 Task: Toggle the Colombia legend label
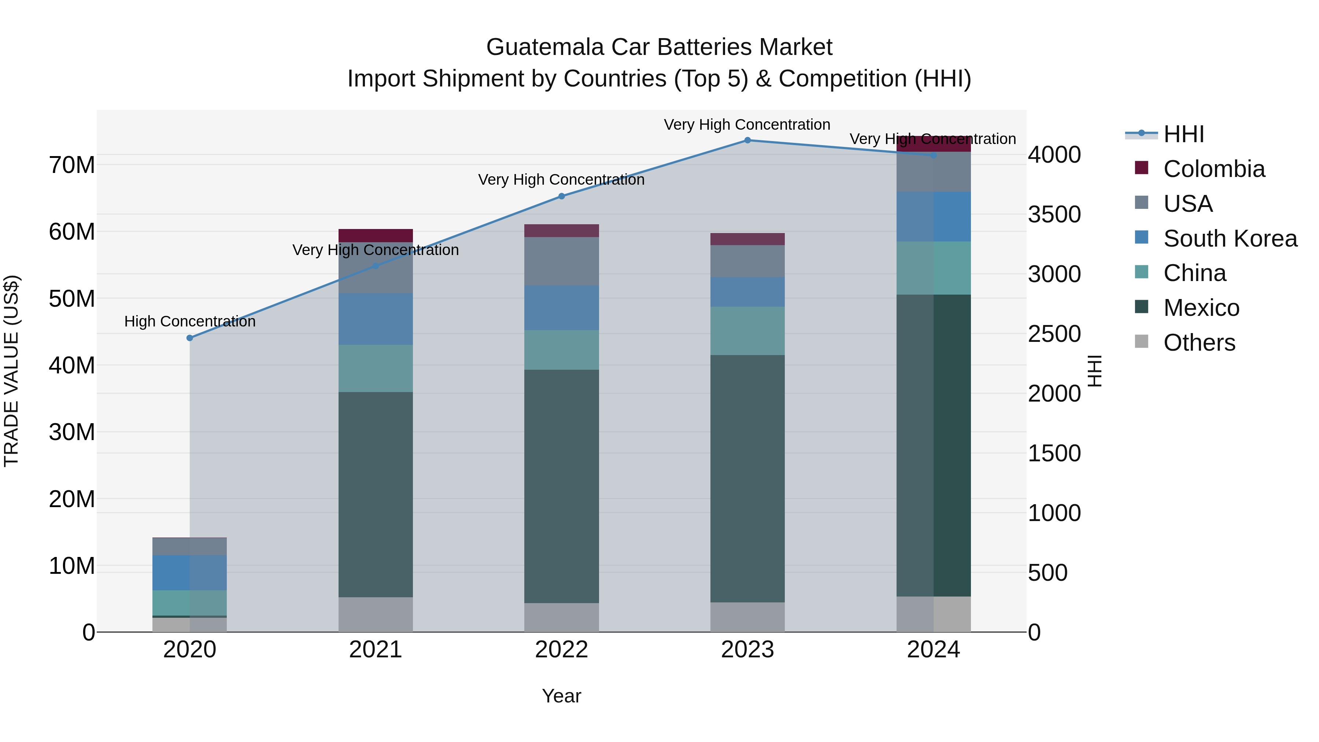point(1214,169)
